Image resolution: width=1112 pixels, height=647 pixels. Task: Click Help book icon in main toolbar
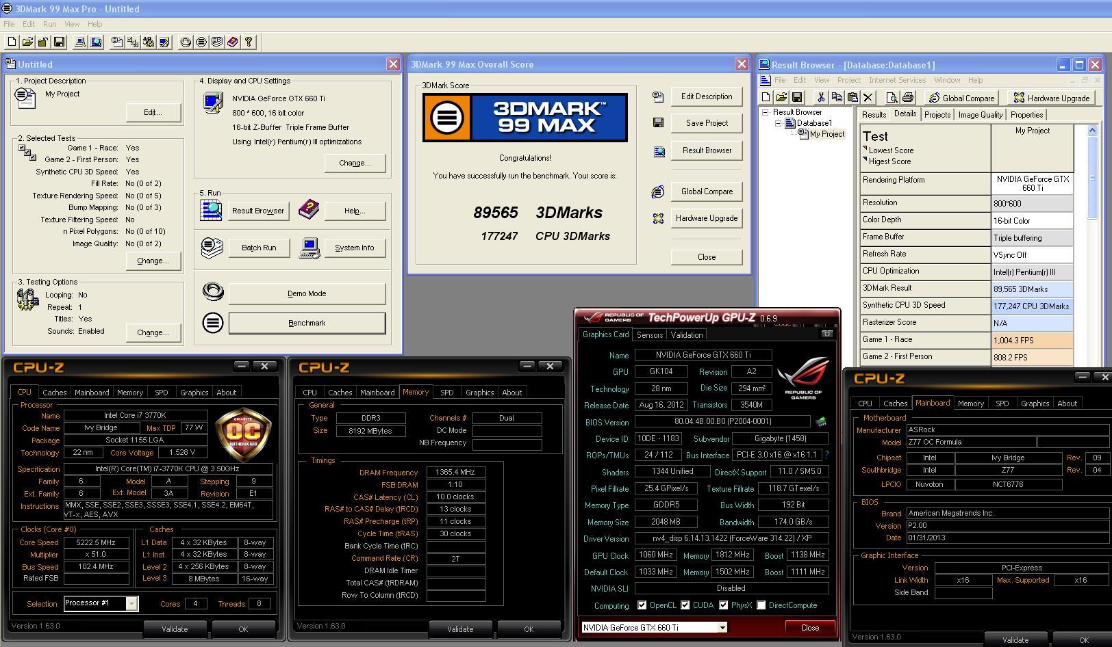coord(233,42)
